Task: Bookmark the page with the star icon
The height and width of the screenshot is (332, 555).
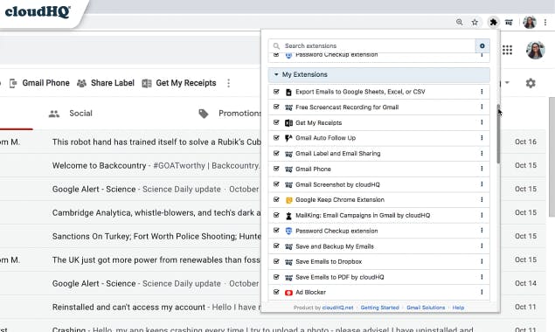Action: pyautogui.click(x=475, y=23)
